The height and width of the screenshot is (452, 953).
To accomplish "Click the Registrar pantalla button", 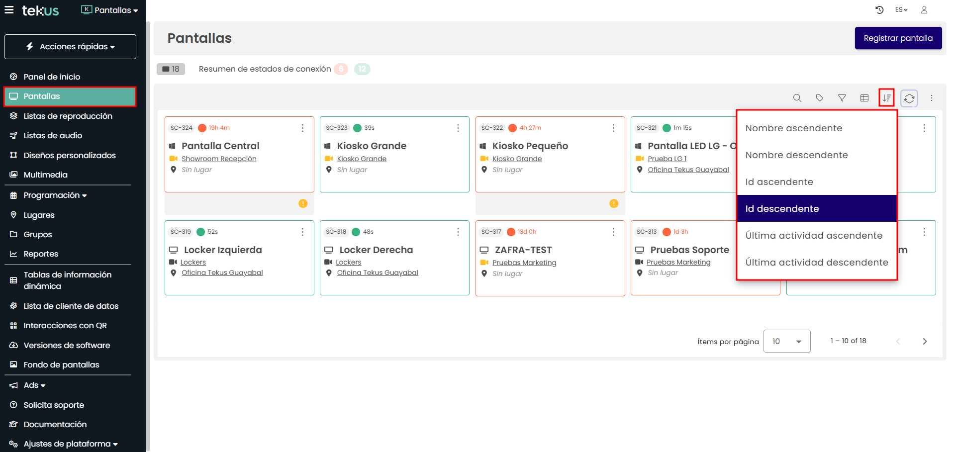I will pyautogui.click(x=898, y=38).
